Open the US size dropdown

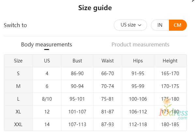click(130, 25)
